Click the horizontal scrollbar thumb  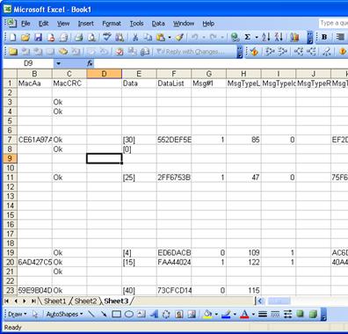[x=279, y=301]
